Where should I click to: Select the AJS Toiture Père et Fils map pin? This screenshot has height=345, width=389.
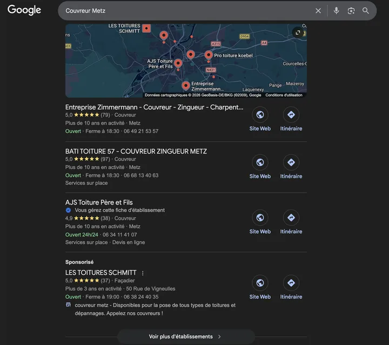click(x=178, y=64)
